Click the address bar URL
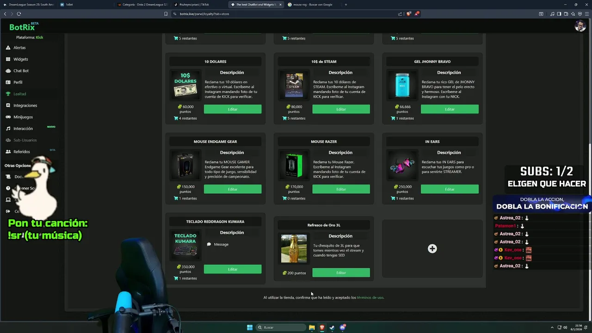The height and width of the screenshot is (333, 592). [204, 14]
